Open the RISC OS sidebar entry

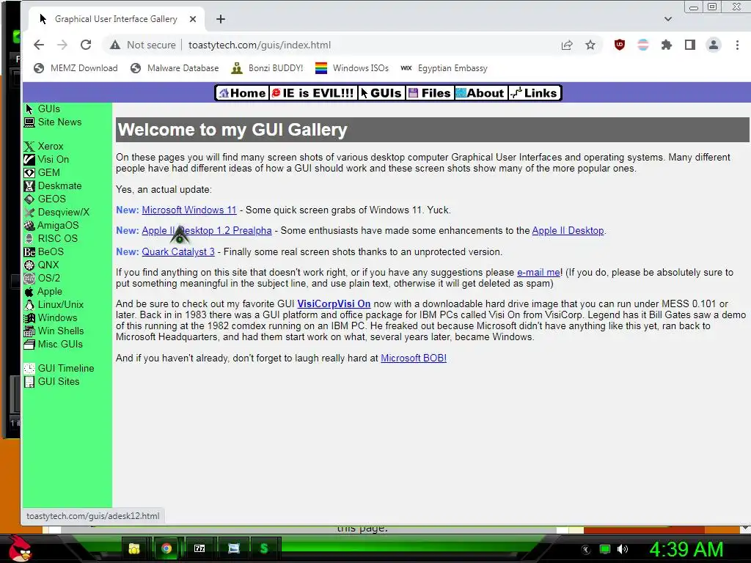click(x=51, y=238)
